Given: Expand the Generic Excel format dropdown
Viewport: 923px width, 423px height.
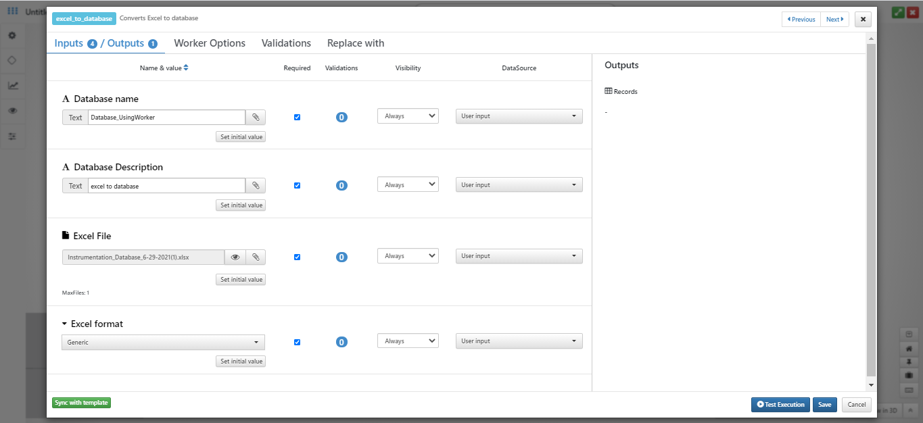Looking at the screenshot, I should (162, 342).
